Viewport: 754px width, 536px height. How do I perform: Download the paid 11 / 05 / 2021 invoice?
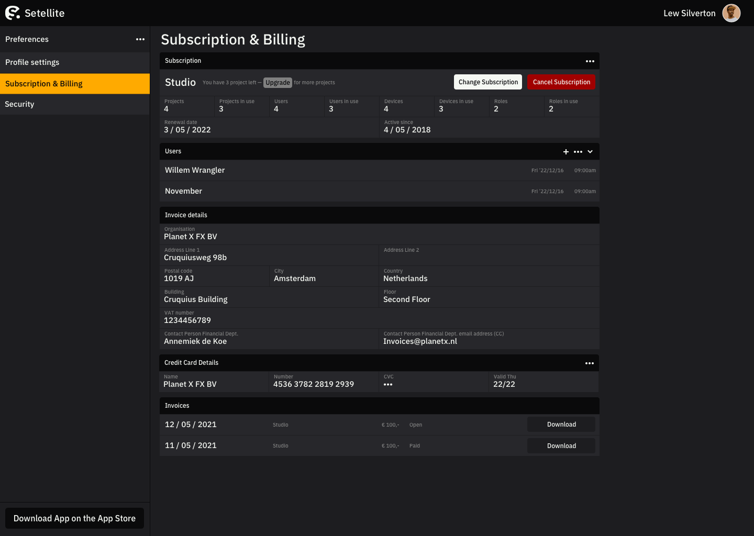click(561, 446)
